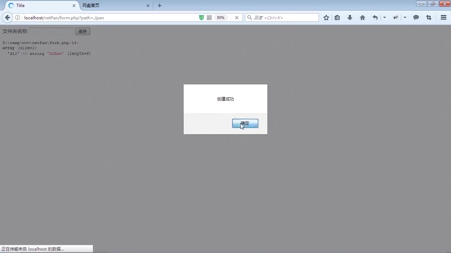Viewport: 451px width, 253px height.
Task: Click the D:\wamp\www\netPan\form.php:14 line
Action: click(41, 43)
